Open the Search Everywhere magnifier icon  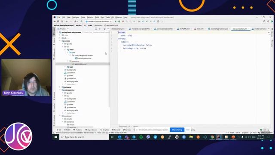pos(264,22)
